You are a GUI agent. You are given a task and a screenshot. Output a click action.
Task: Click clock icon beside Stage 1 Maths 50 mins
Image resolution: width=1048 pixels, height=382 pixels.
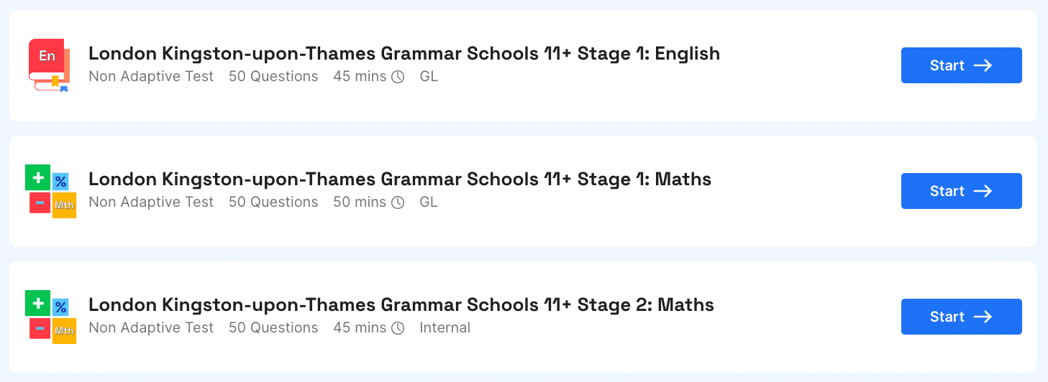398,202
